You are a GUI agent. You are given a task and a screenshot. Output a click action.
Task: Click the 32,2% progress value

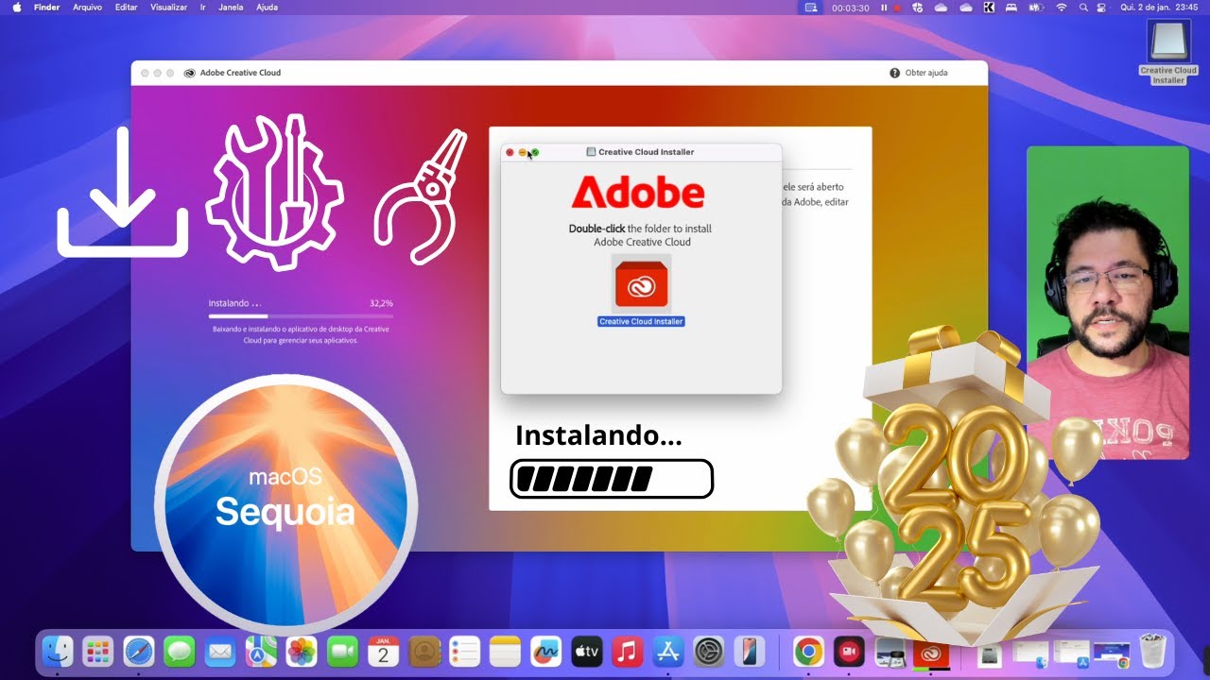click(x=381, y=304)
